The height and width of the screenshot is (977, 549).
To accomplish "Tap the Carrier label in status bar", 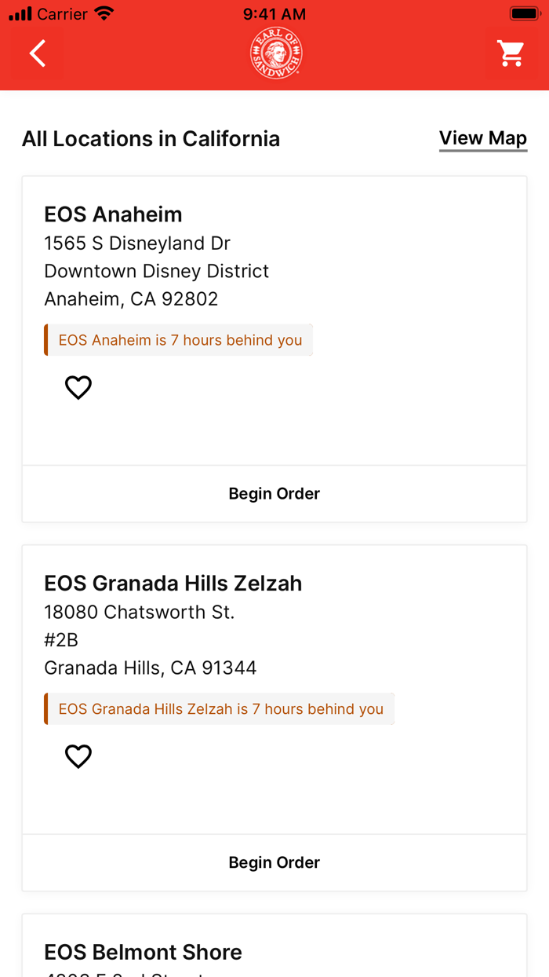I will tap(64, 13).
